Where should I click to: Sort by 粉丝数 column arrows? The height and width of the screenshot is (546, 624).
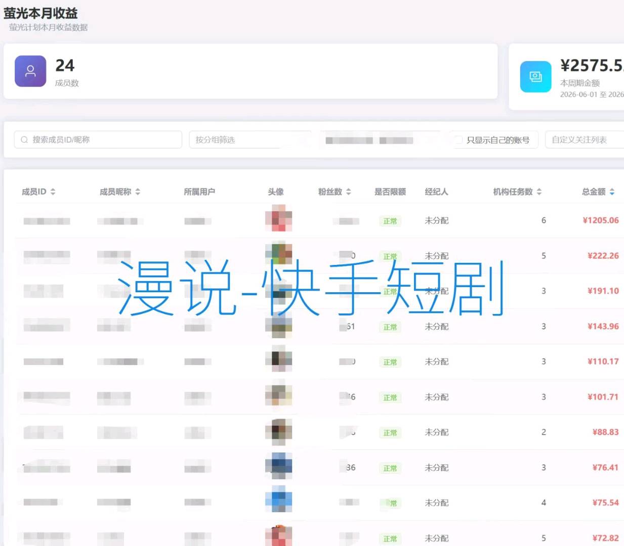348,192
